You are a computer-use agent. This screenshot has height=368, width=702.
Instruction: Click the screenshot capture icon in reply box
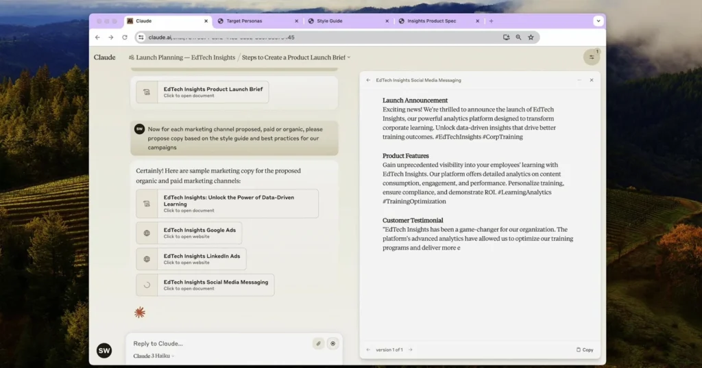point(333,343)
